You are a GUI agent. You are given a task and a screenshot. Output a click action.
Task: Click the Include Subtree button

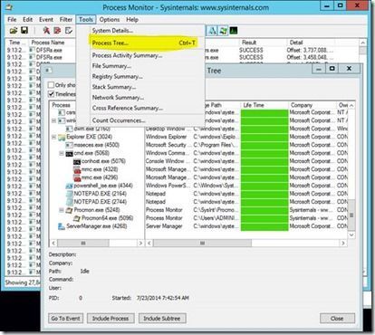coord(162,319)
